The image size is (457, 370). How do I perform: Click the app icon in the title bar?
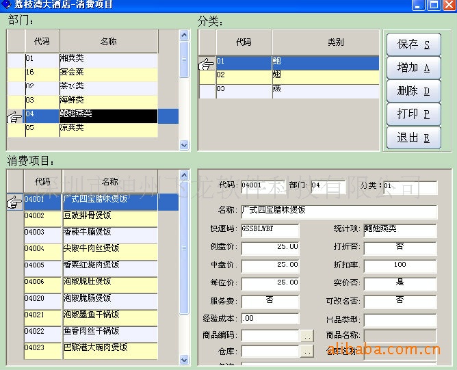point(6,5)
